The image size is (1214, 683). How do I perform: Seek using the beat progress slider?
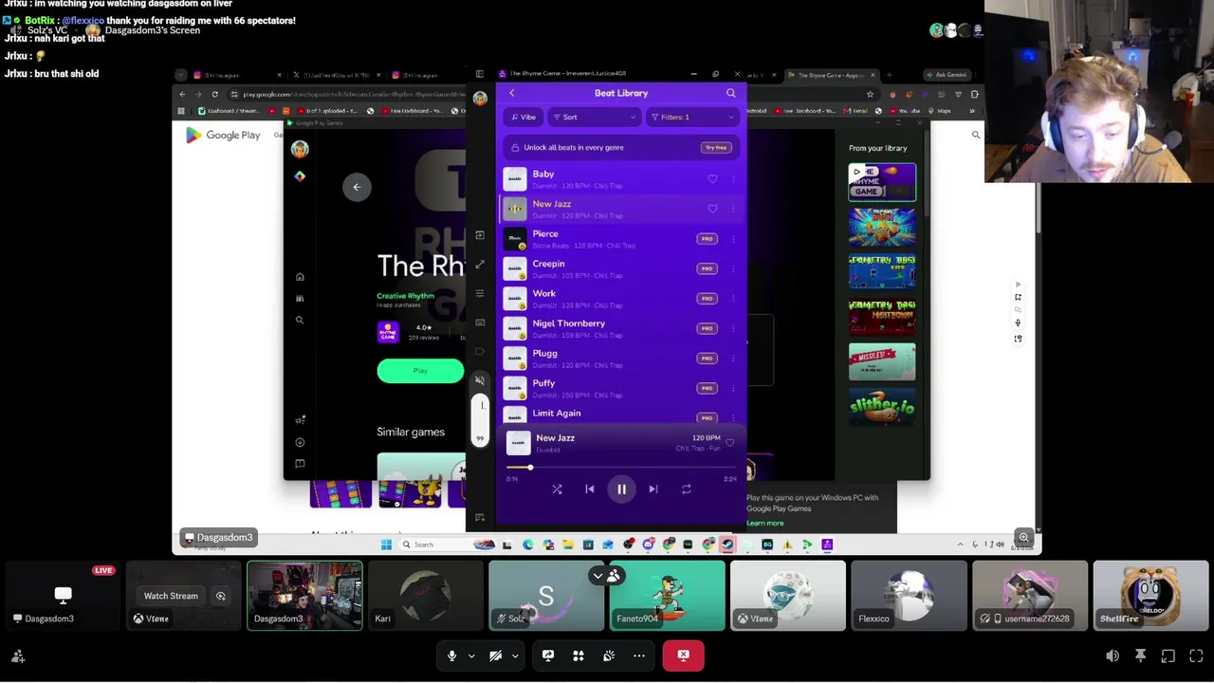click(621, 468)
